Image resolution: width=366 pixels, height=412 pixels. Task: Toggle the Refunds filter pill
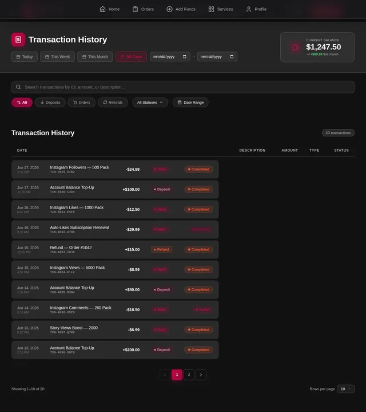pyautogui.click(x=113, y=103)
